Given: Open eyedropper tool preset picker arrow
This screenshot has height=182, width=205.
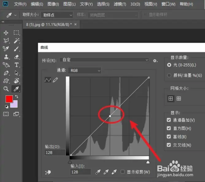Looking at the screenshot, I should [15, 15].
